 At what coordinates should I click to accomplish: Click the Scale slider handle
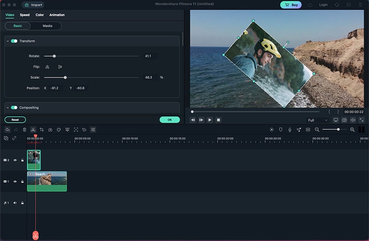[x=65, y=77]
